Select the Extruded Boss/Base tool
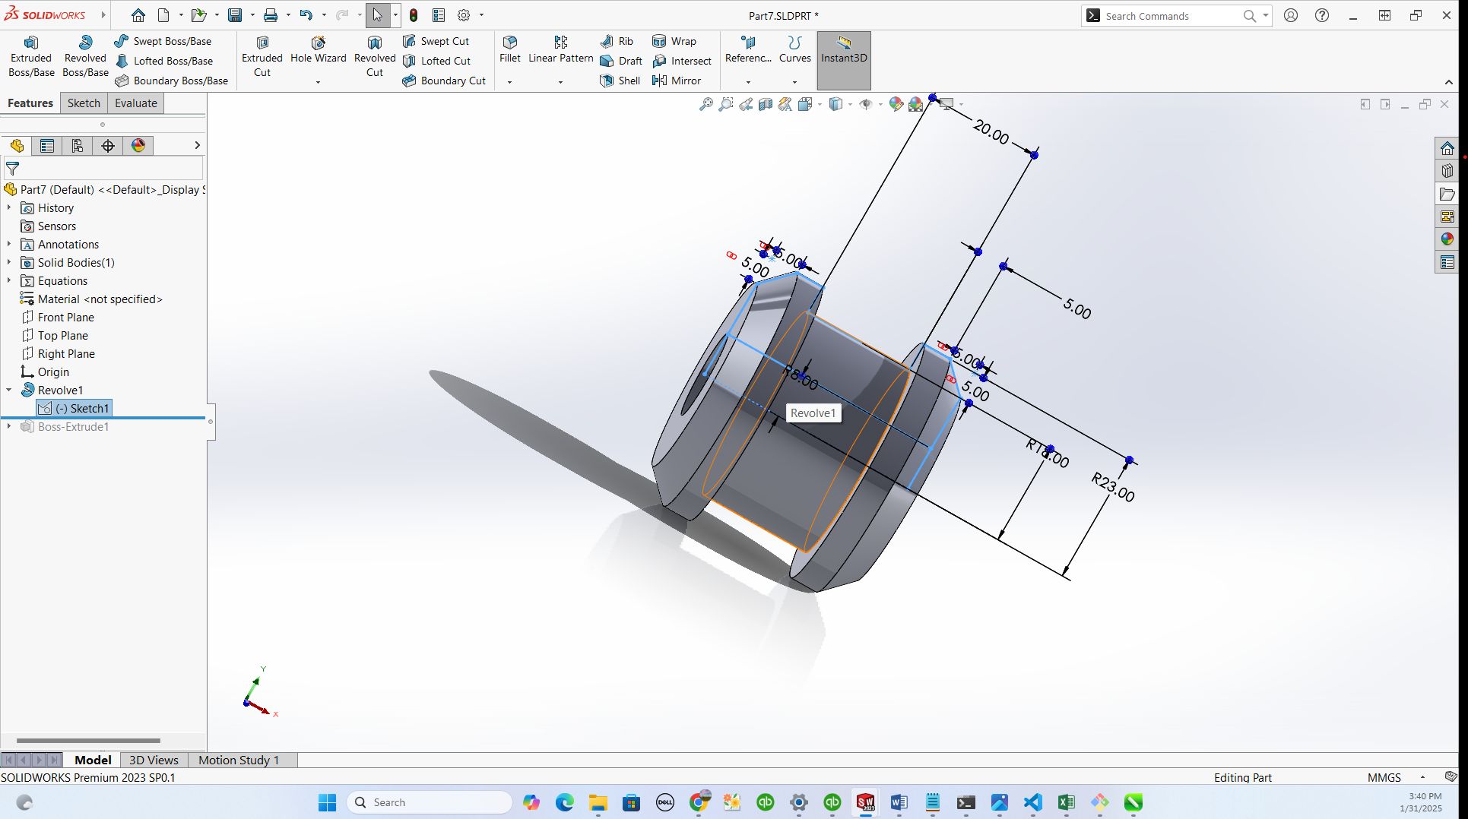This screenshot has width=1468, height=819. [31, 57]
